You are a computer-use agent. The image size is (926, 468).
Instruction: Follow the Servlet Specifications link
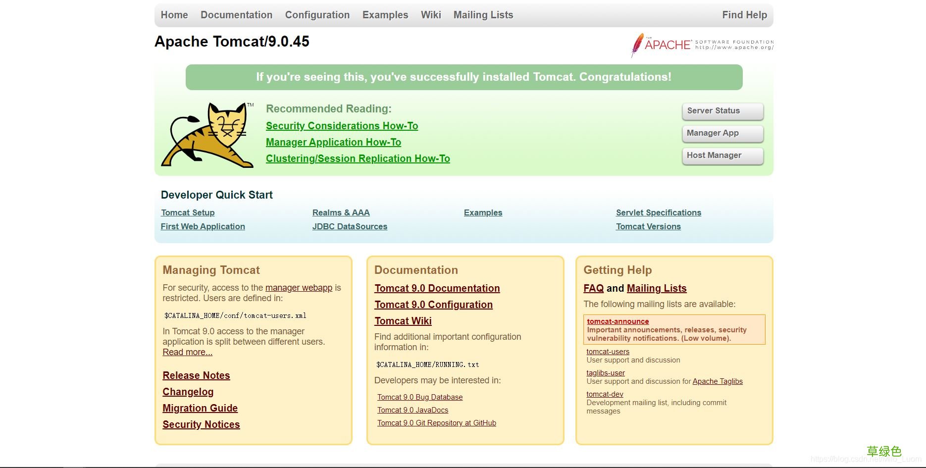click(x=658, y=212)
